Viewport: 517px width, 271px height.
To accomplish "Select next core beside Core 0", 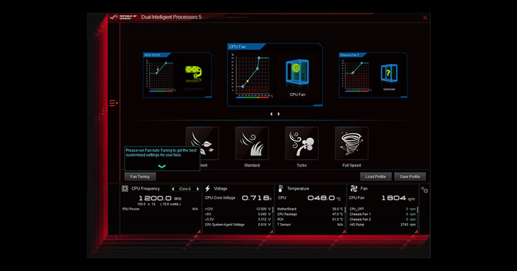I will (x=197, y=189).
